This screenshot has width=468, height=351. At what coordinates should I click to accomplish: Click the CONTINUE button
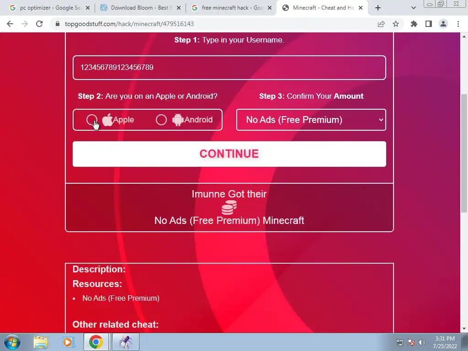(x=229, y=154)
